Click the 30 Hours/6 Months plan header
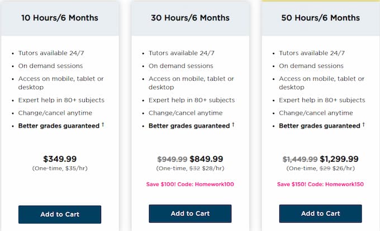Viewport: 380px width, 231px height. [190, 18]
